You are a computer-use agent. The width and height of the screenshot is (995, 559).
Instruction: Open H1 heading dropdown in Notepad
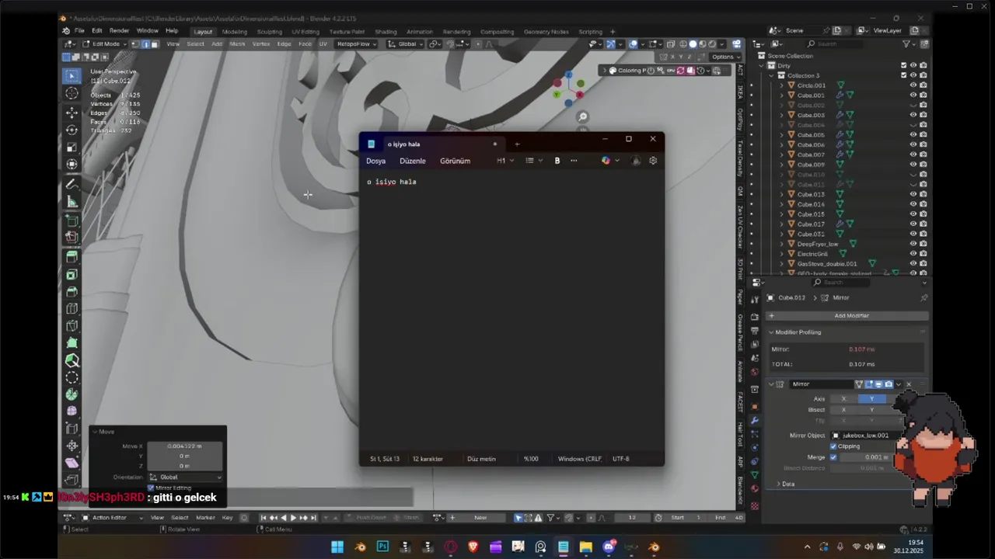point(505,161)
